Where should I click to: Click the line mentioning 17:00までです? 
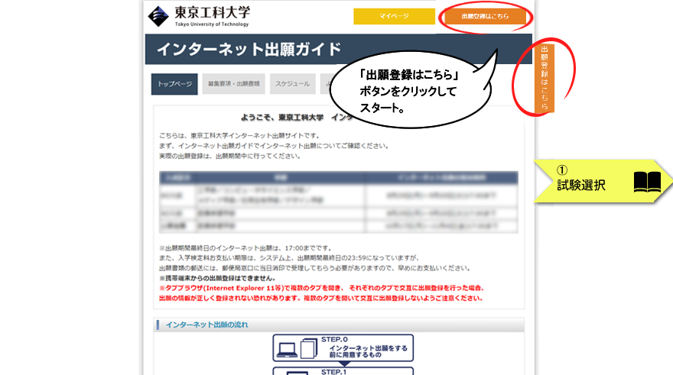(x=245, y=248)
